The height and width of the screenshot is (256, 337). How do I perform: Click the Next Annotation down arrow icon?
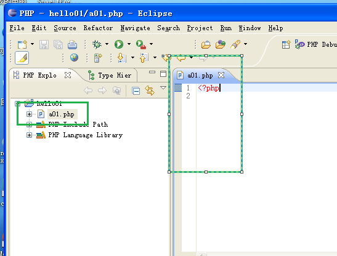pos(121,58)
